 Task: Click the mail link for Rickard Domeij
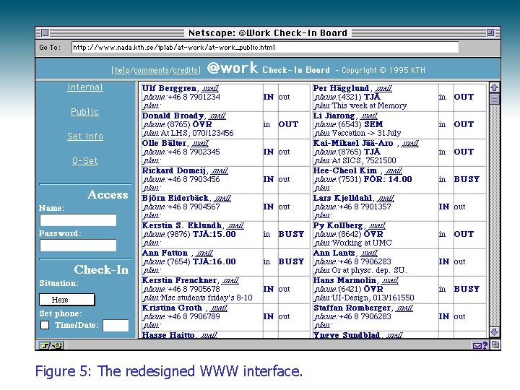(220, 170)
